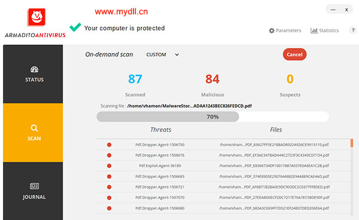Screen dimensions: 359x220
Task: Open the help question mark icon
Action: [x=353, y=30]
